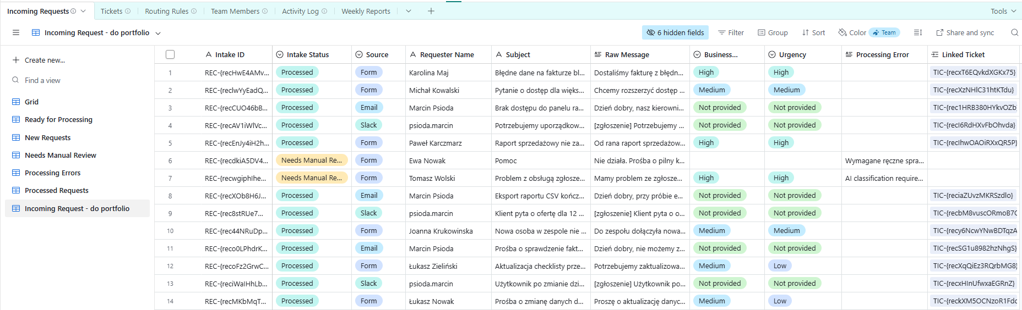Click the Requester Name column header
Viewport: 1022px width, 310px height.
(x=448, y=54)
